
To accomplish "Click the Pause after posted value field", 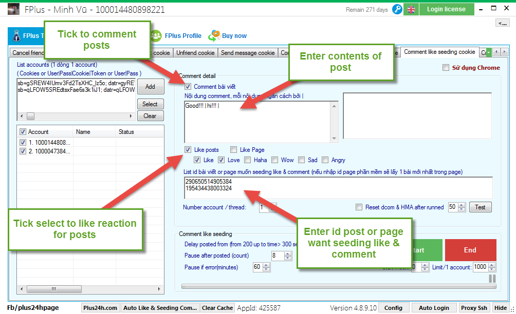I will (278, 256).
